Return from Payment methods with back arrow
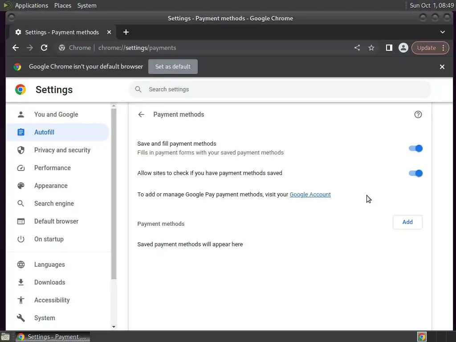 141,114
